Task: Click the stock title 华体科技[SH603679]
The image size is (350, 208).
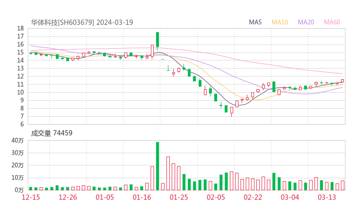Action: coord(62,22)
